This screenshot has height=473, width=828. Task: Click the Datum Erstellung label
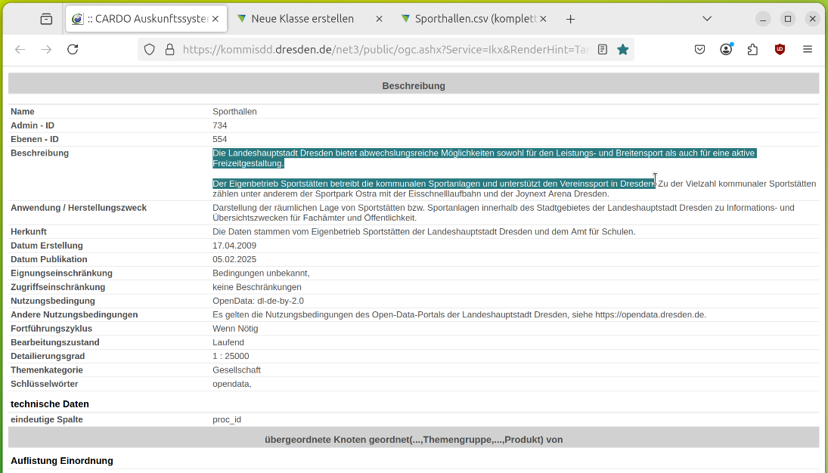point(46,246)
